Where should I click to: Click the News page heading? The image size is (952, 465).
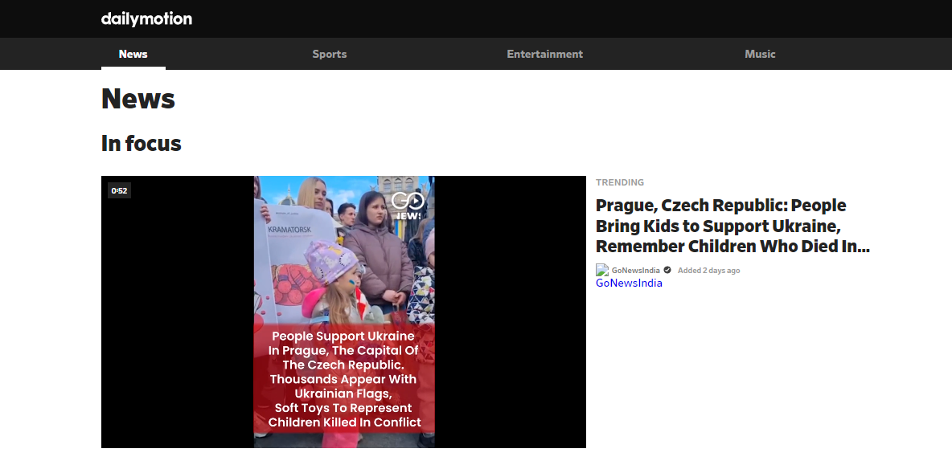(x=137, y=98)
